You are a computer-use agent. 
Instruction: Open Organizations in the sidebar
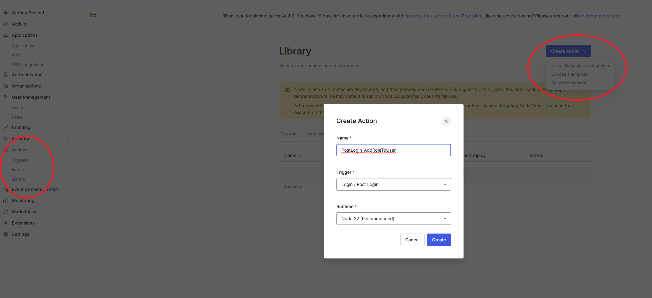(x=26, y=86)
